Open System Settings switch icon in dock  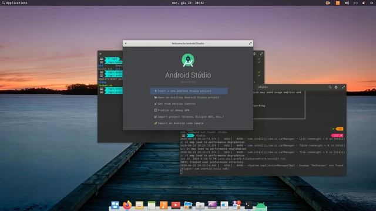click(x=224, y=205)
